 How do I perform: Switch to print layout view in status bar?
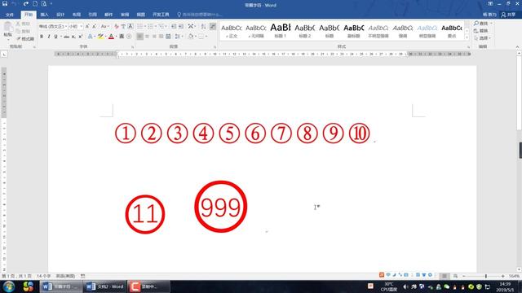click(444, 276)
